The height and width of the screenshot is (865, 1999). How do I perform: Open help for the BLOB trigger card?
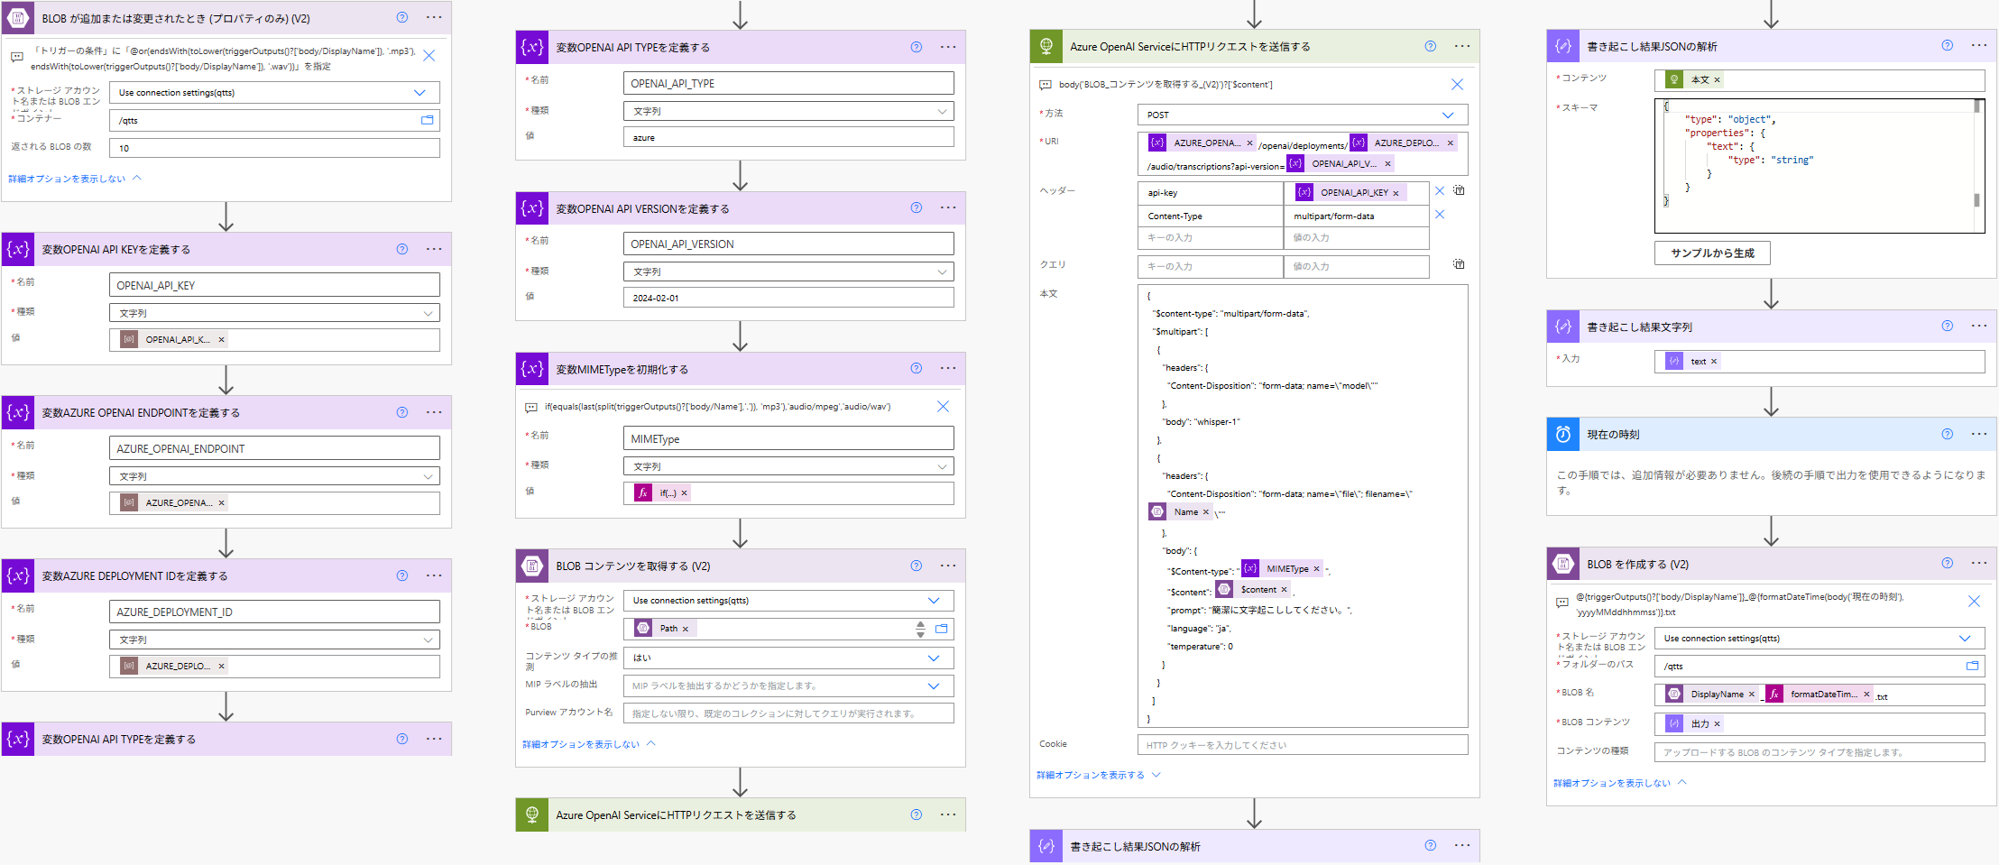coord(402,17)
